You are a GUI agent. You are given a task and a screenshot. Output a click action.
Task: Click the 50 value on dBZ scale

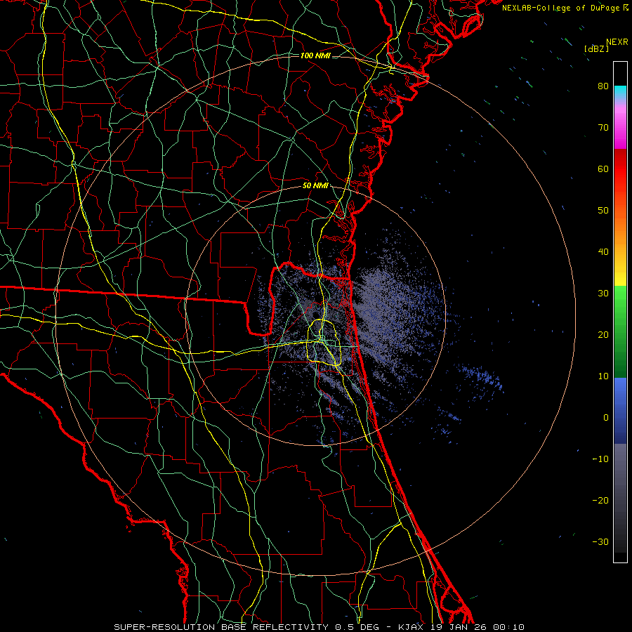coord(603,211)
